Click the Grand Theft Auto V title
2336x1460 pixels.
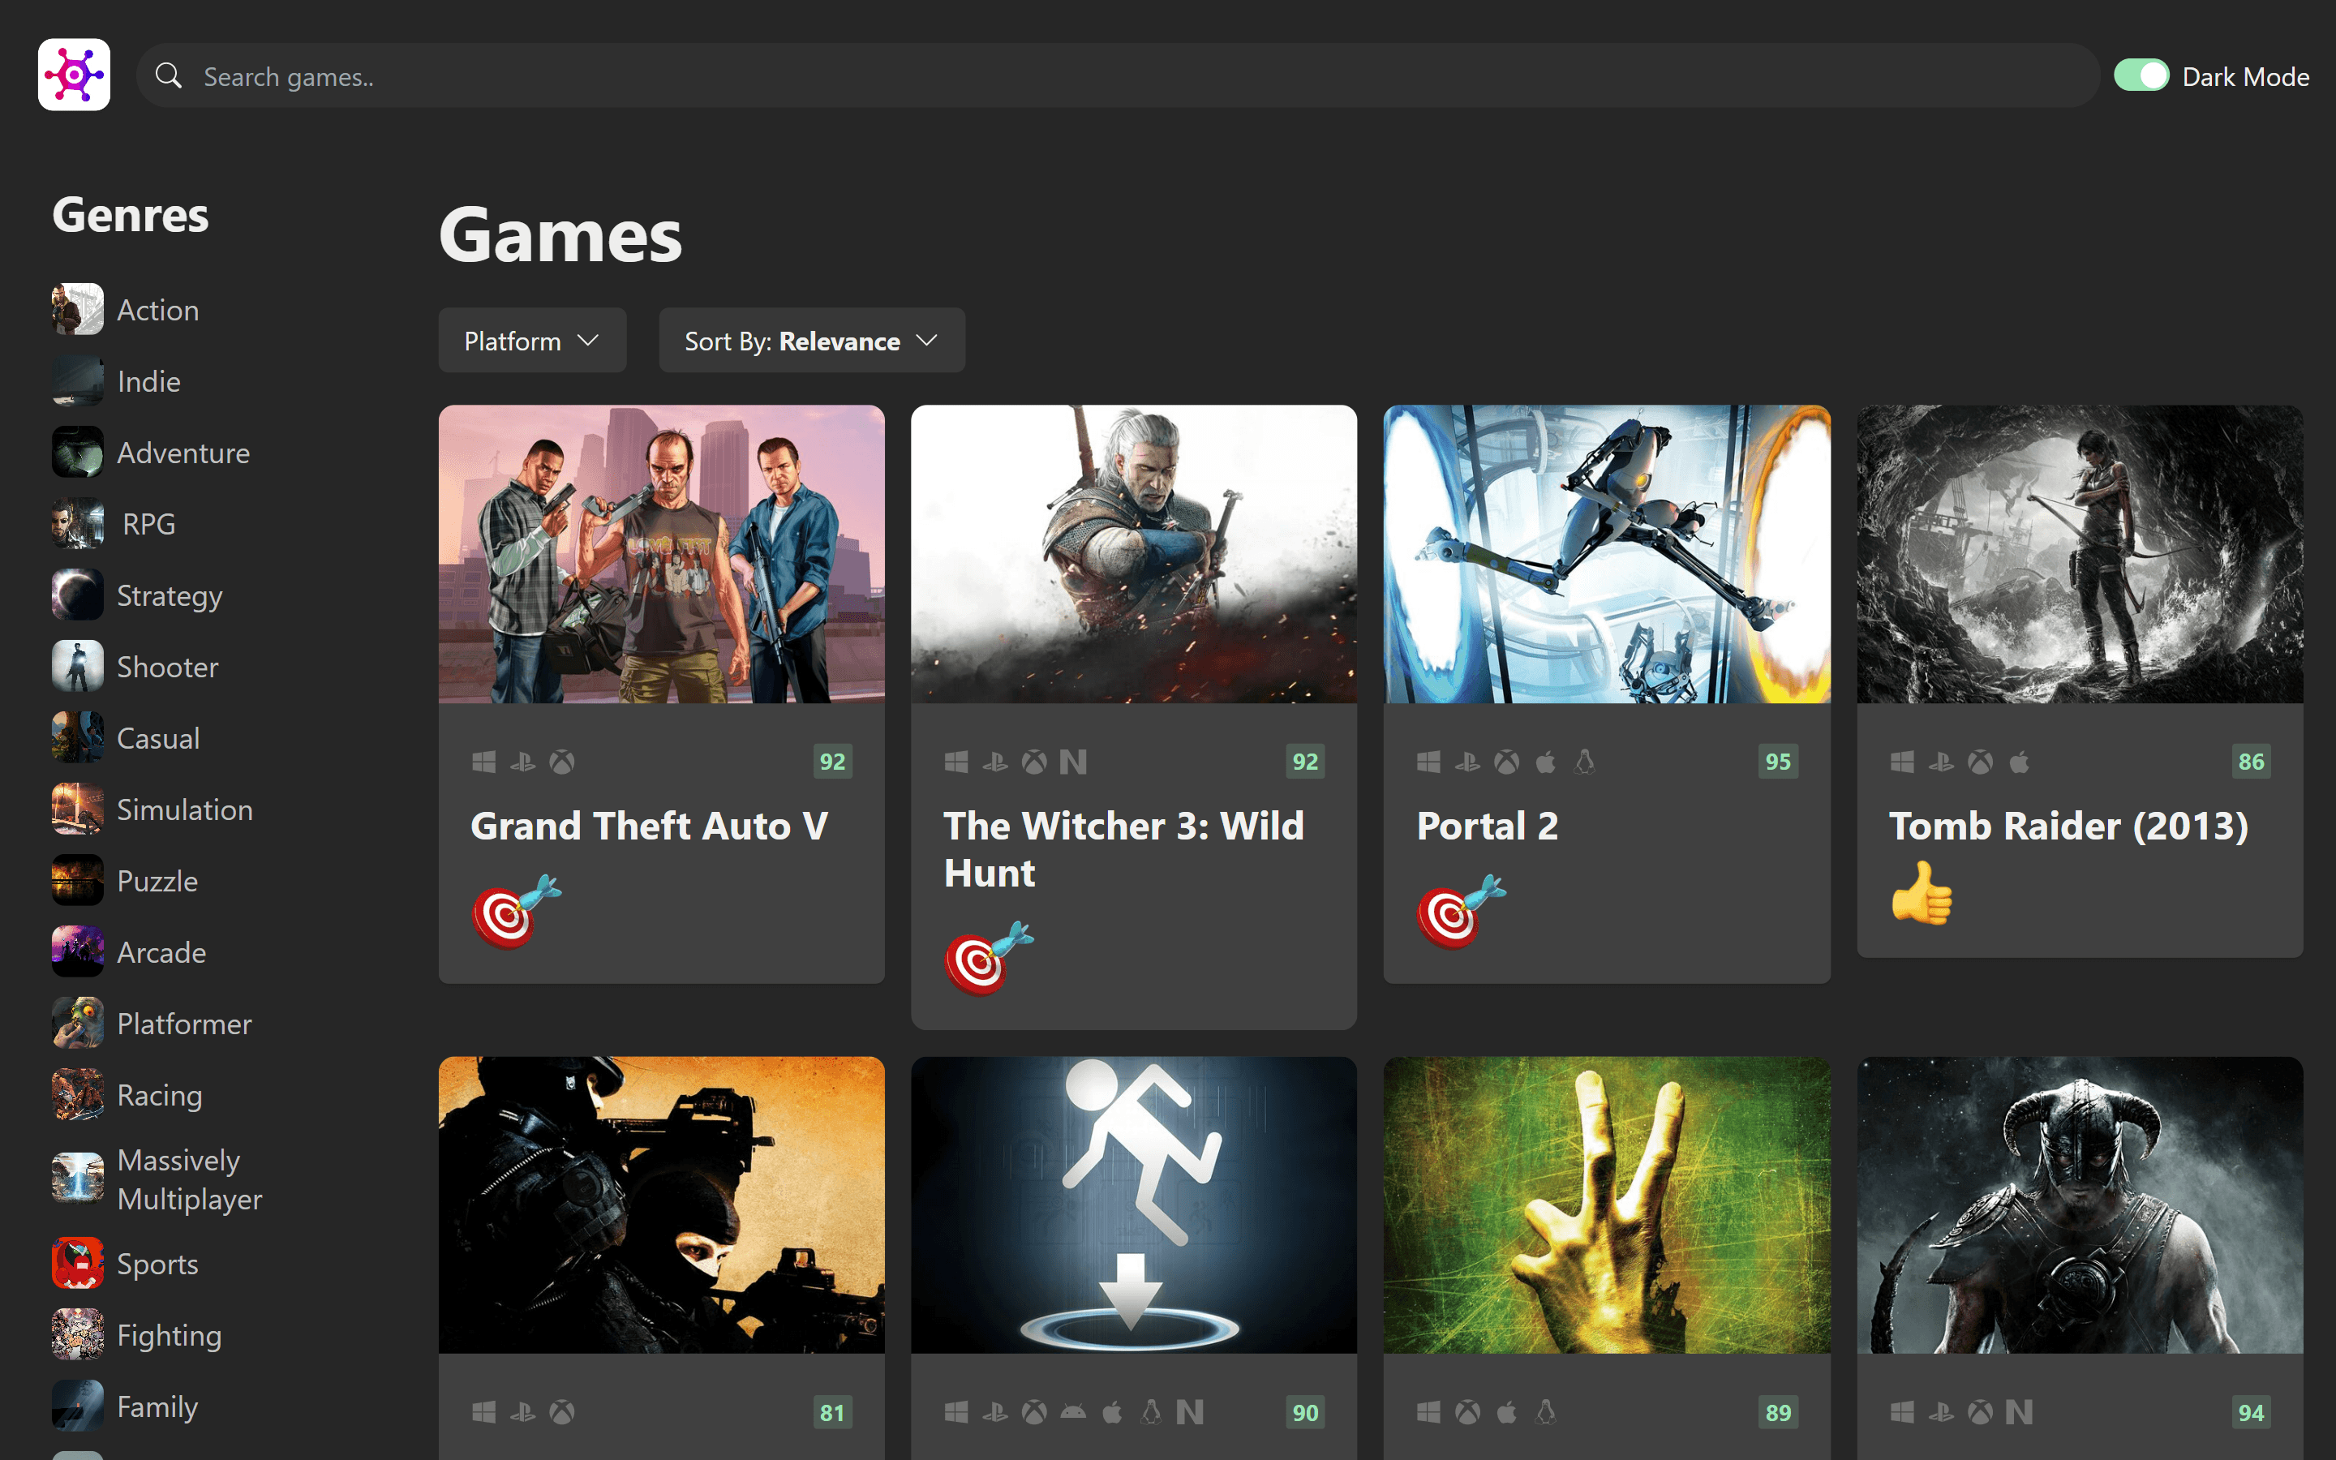(x=650, y=827)
